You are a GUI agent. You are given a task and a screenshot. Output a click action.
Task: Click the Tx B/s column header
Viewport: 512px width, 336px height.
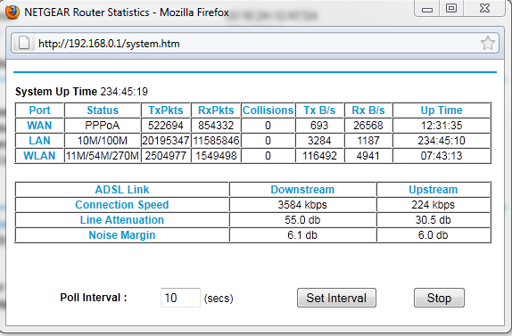[319, 111]
